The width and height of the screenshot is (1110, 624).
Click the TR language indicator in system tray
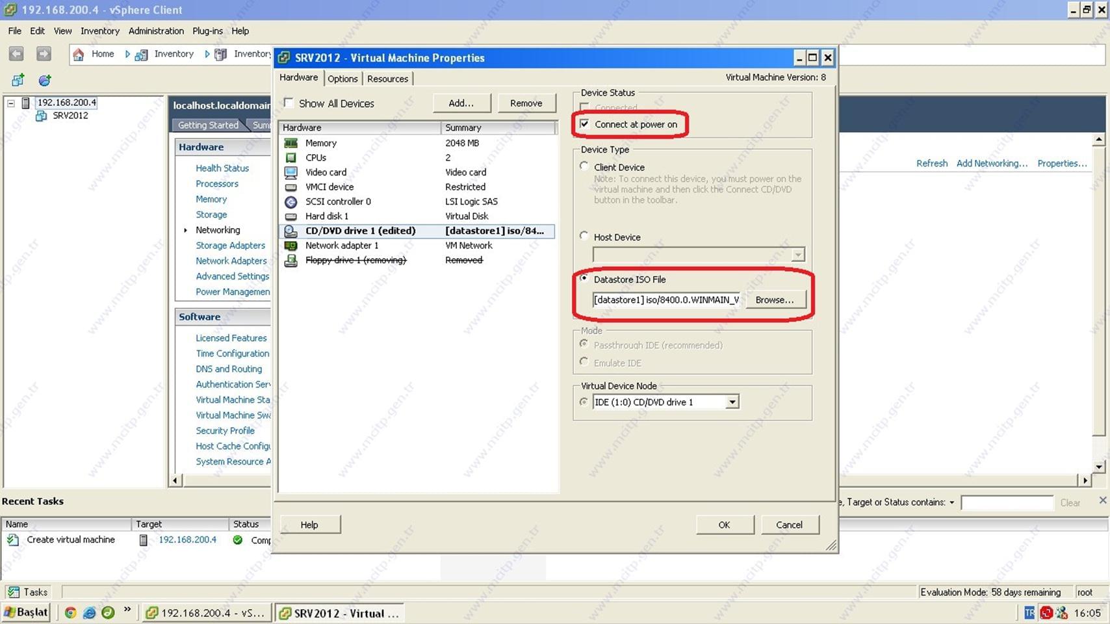coord(1029,612)
